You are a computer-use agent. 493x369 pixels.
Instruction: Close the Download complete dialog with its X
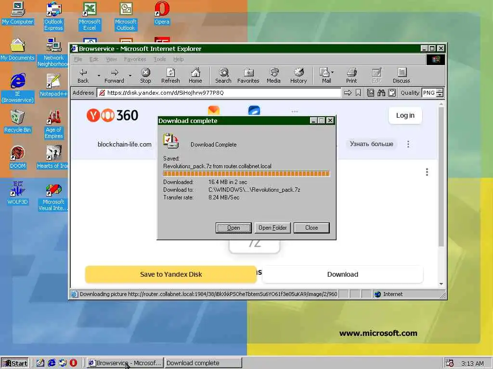point(330,121)
